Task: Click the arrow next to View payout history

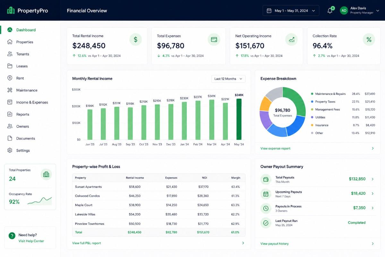Action: click(372, 244)
